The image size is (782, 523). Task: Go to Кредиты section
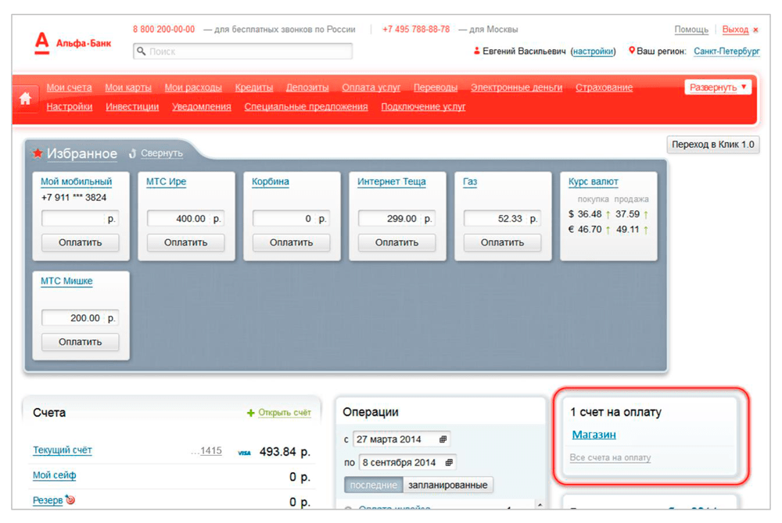pos(254,88)
